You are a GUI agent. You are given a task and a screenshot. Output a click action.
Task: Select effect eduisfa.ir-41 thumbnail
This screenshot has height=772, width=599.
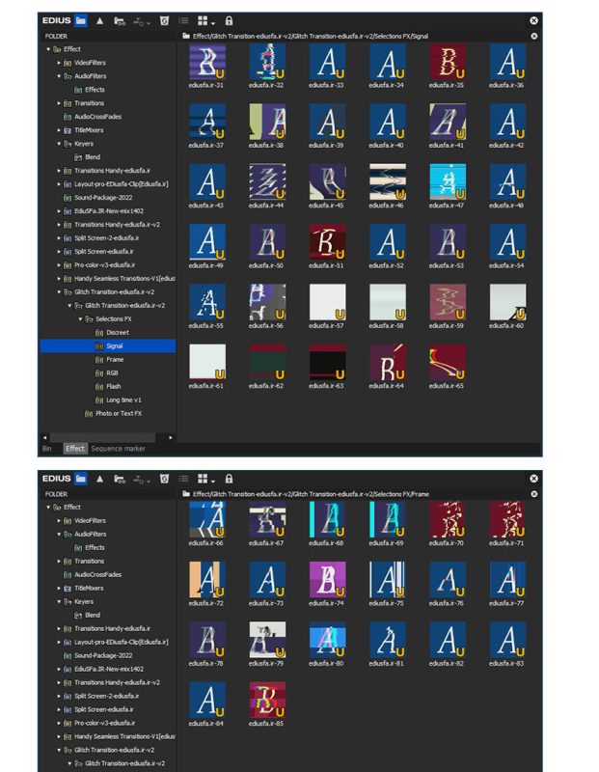[x=448, y=123]
